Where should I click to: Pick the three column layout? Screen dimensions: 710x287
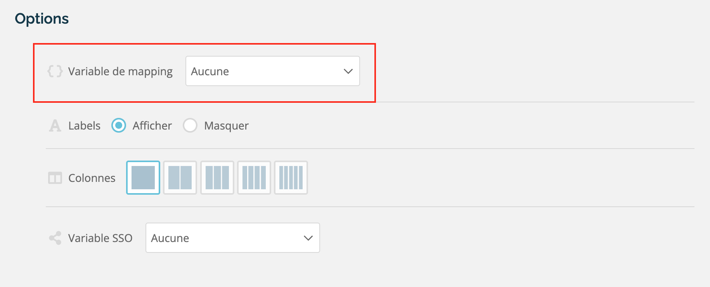click(x=217, y=178)
